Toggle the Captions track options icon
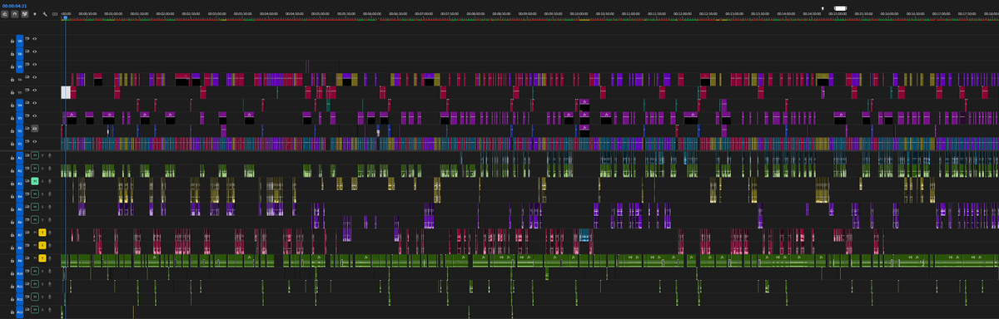 click(55, 14)
